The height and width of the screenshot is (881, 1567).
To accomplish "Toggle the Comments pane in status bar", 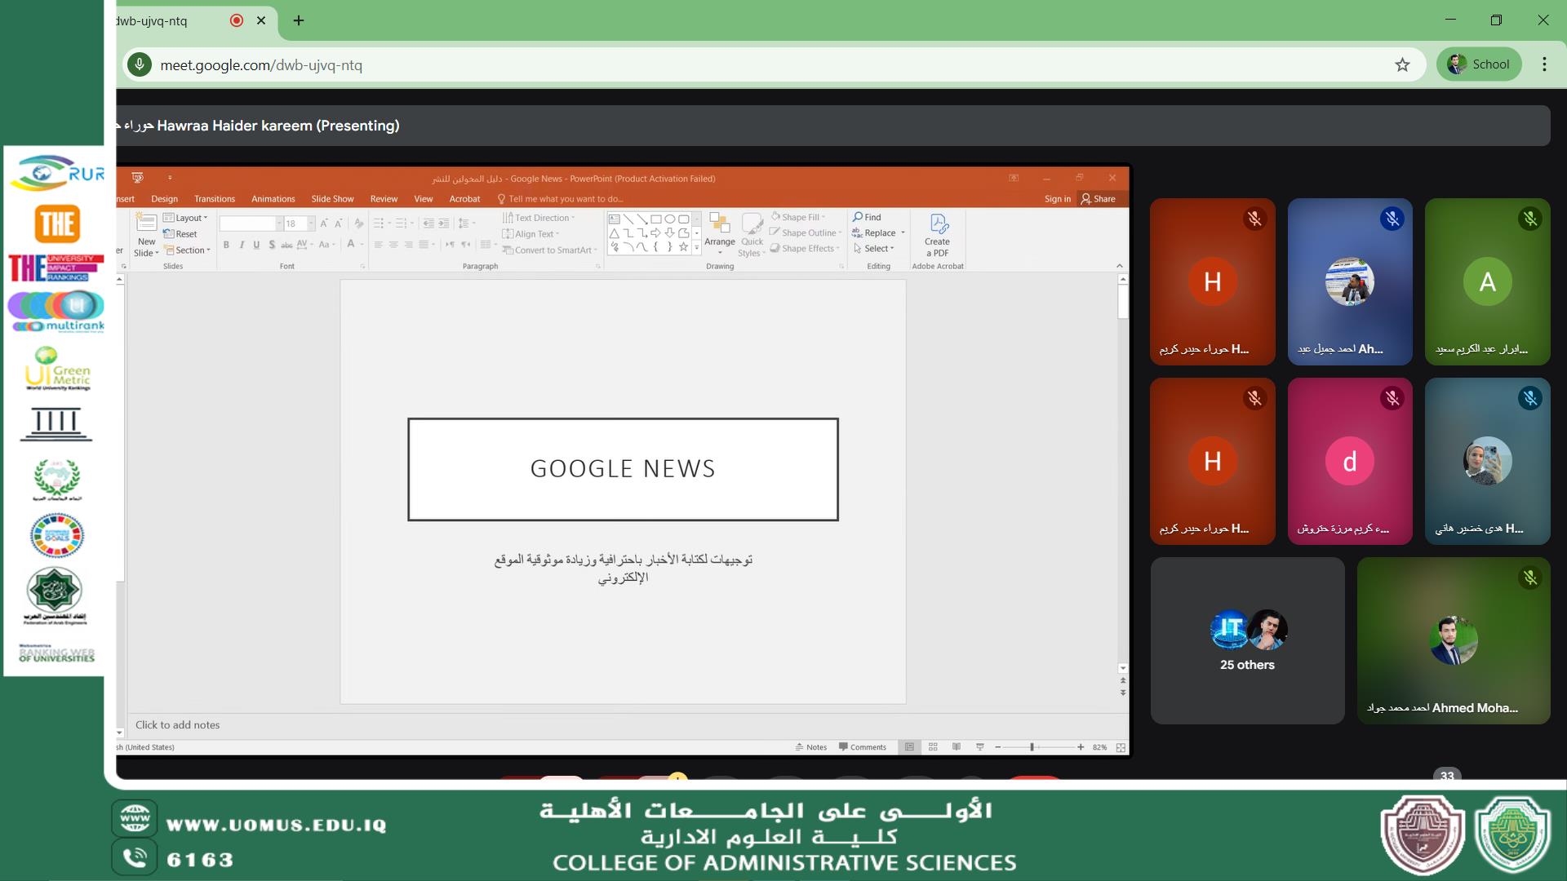I will click(x=862, y=747).
